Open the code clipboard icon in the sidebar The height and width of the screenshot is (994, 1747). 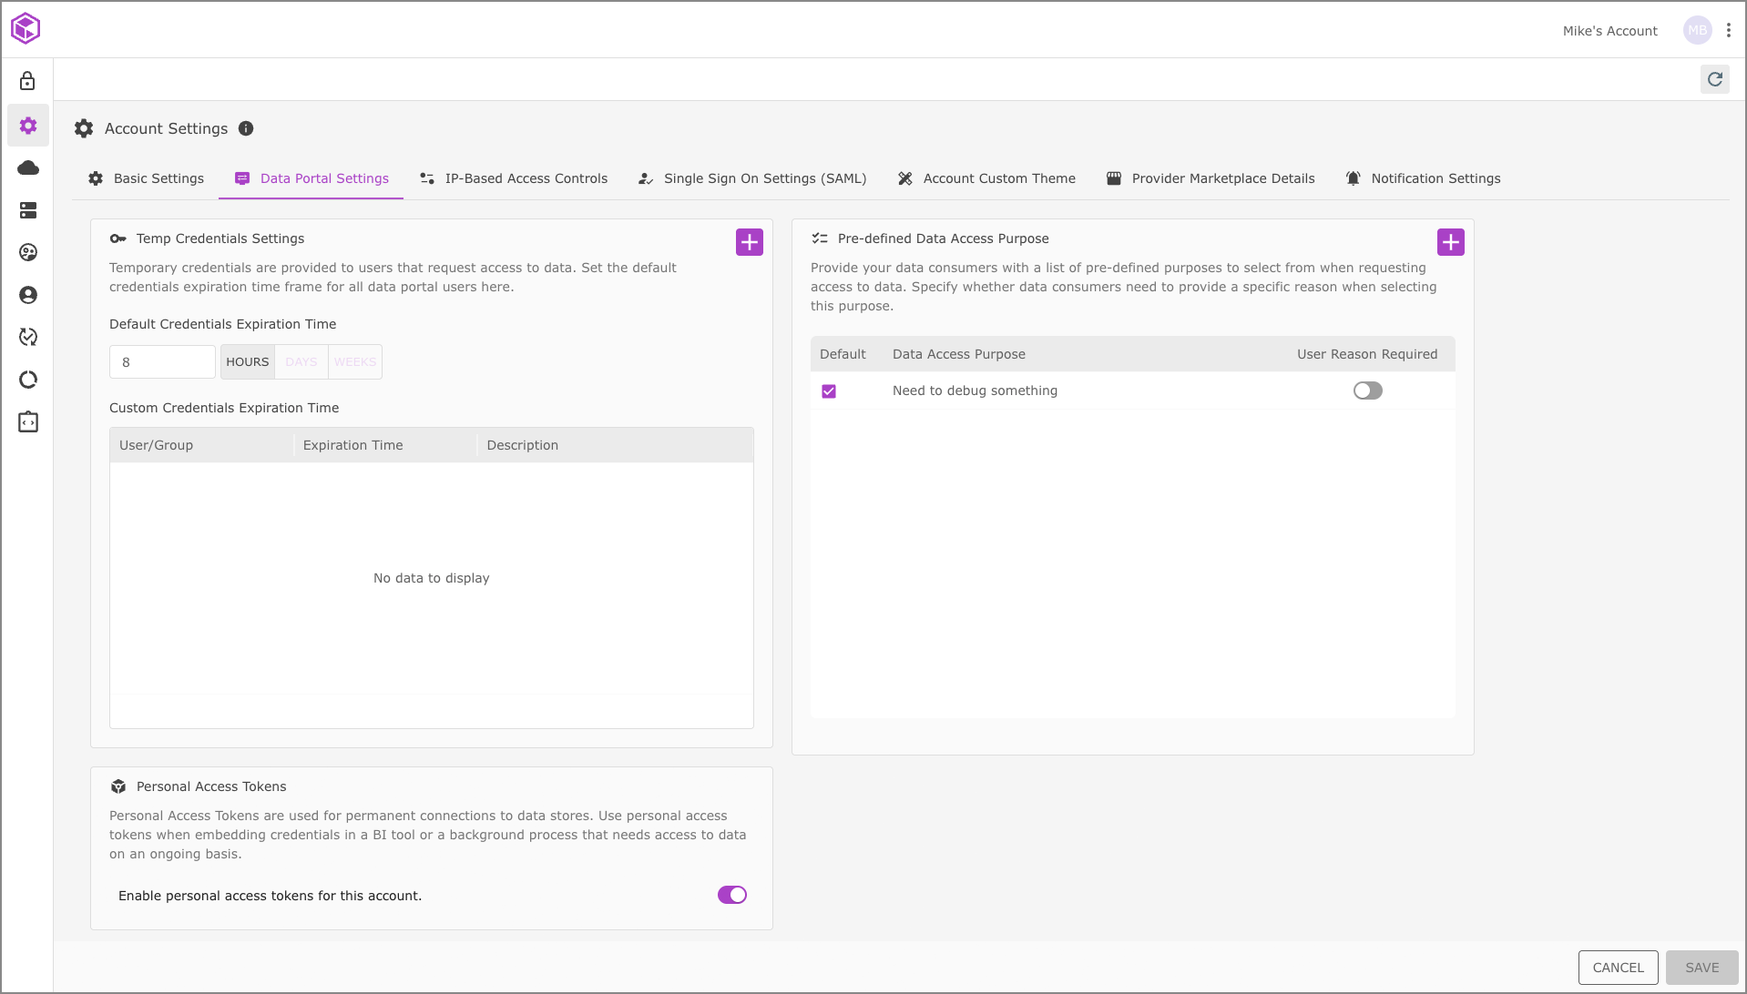tap(28, 422)
